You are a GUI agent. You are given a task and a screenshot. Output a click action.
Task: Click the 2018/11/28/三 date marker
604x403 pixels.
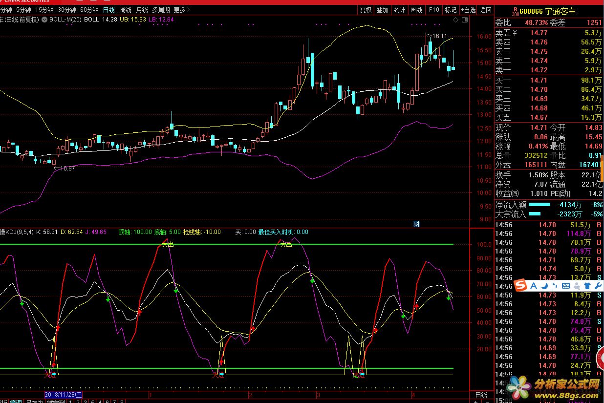tap(63, 394)
